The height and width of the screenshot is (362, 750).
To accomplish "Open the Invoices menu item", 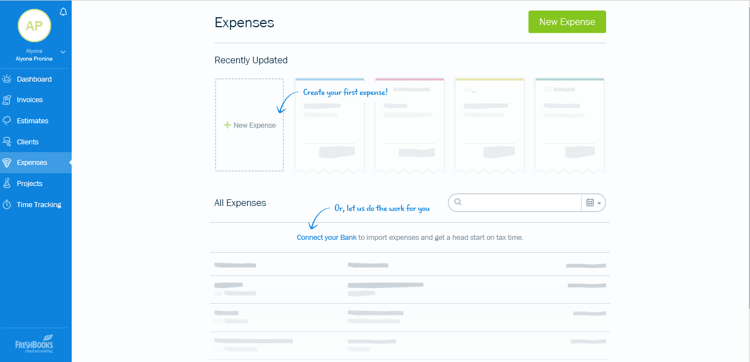I will click(x=30, y=100).
